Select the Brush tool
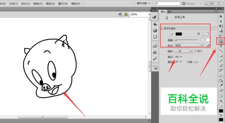The width and height of the screenshot is (225, 123). pos(221,65)
